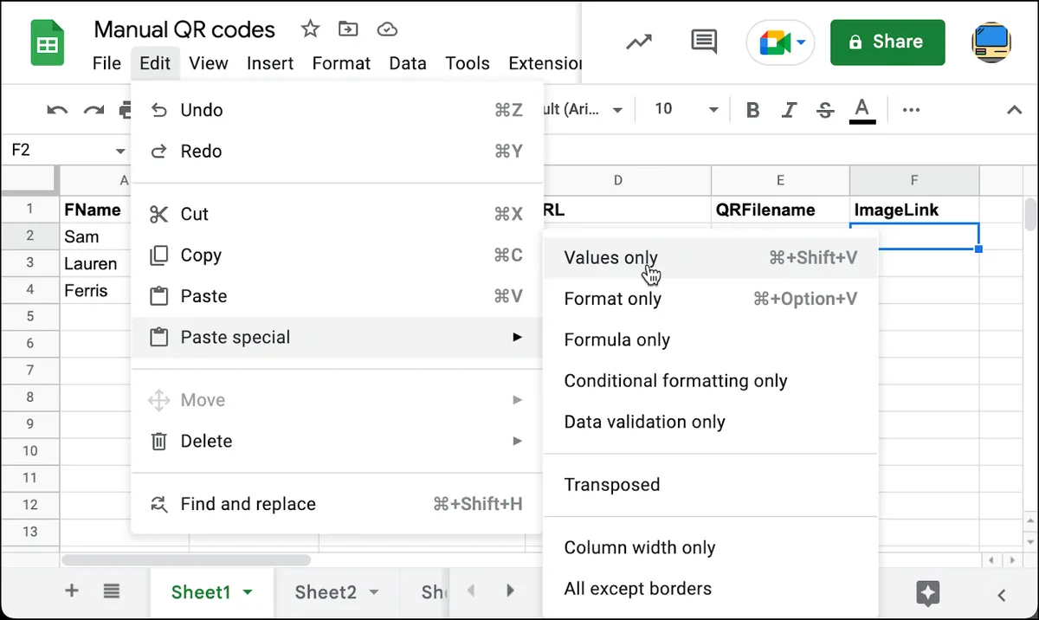Viewport: 1039px width, 620px height.
Task: Open the File menu
Action: (x=106, y=63)
